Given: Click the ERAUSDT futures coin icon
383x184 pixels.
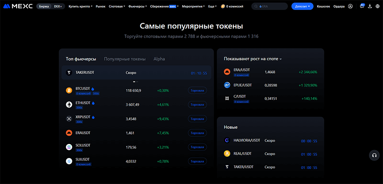Looking at the screenshot, I should 69,133.
